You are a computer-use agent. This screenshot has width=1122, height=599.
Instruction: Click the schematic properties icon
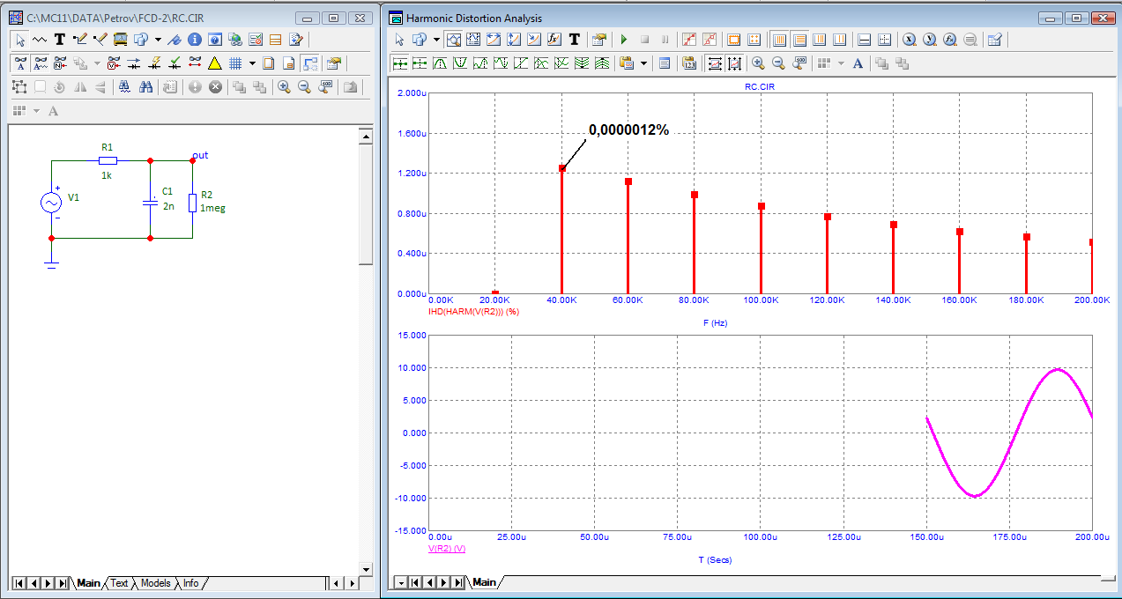pyautogui.click(x=333, y=63)
